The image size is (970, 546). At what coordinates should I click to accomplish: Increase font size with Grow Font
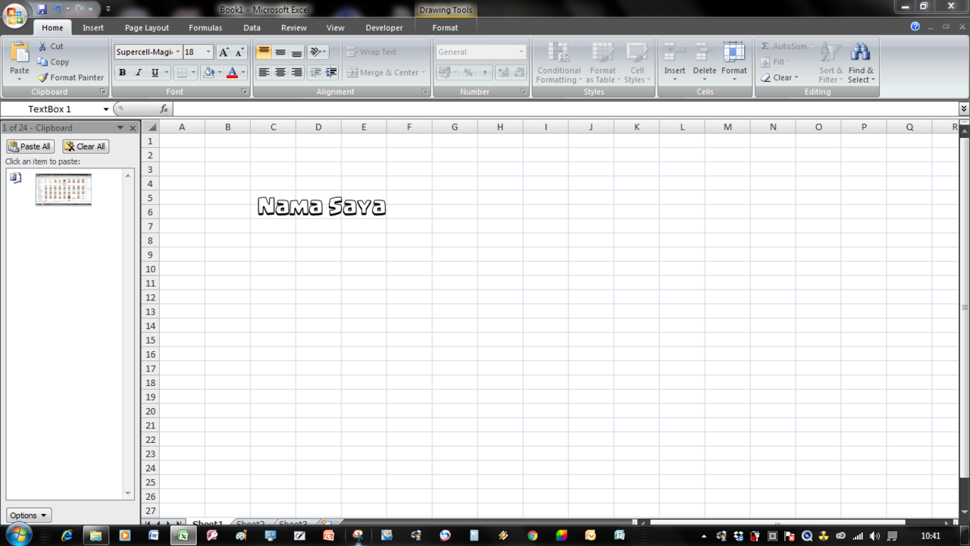point(224,52)
